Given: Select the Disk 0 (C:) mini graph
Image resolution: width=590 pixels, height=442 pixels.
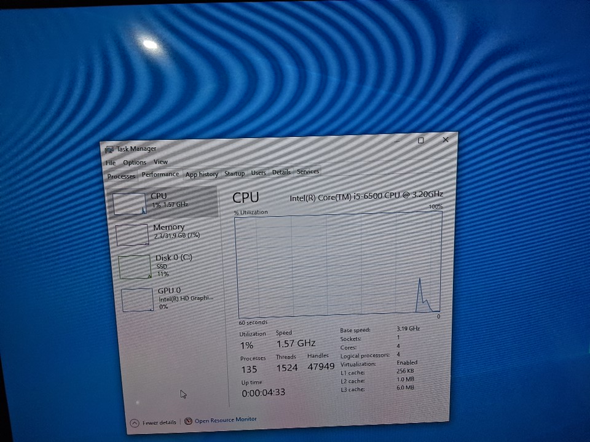Looking at the screenshot, I should click(135, 267).
